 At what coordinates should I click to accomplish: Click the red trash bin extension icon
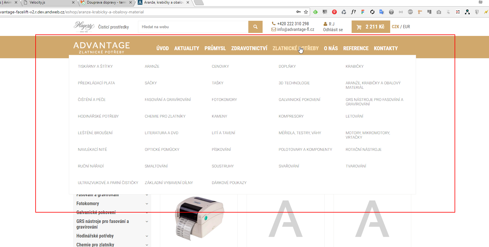[x=334, y=12]
